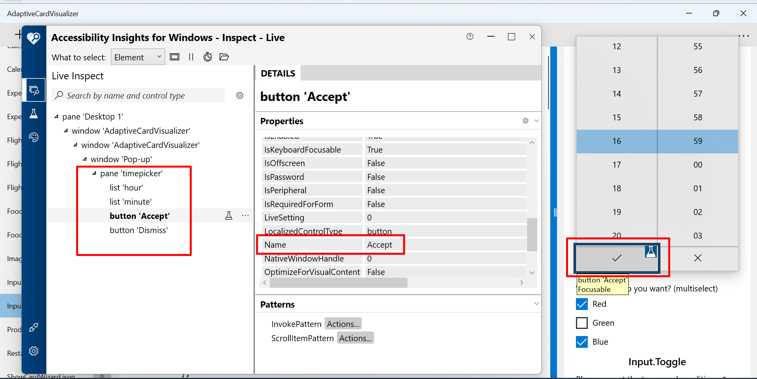The height and width of the screenshot is (379, 757).
Task: Pause live inspection with the pause icon
Action: click(x=191, y=57)
